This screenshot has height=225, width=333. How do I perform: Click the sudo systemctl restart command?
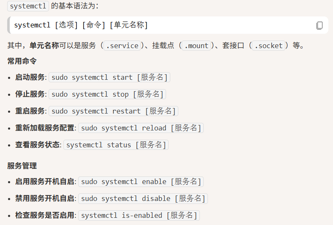point(113,111)
